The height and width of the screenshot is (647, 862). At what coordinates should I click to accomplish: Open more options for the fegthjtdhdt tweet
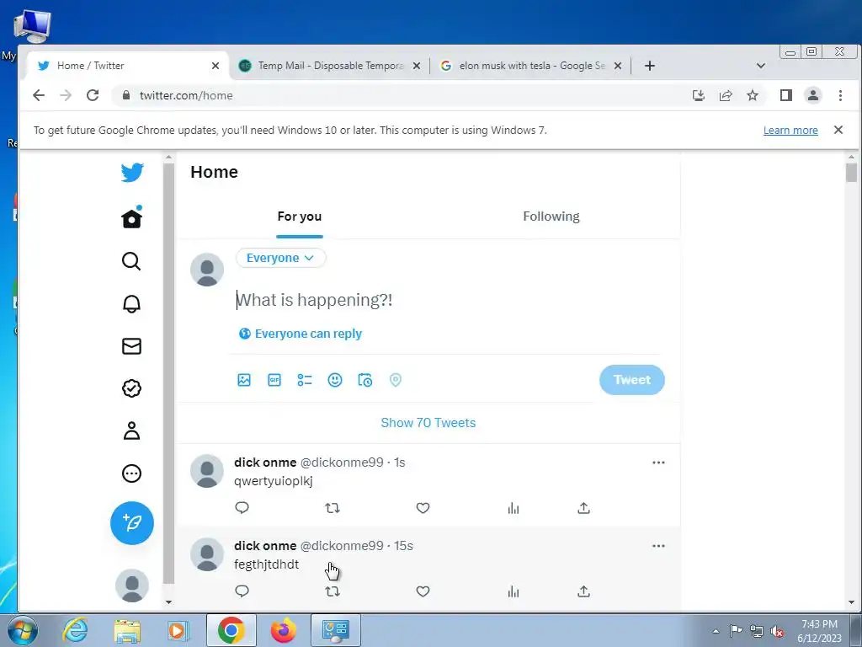[658, 546]
